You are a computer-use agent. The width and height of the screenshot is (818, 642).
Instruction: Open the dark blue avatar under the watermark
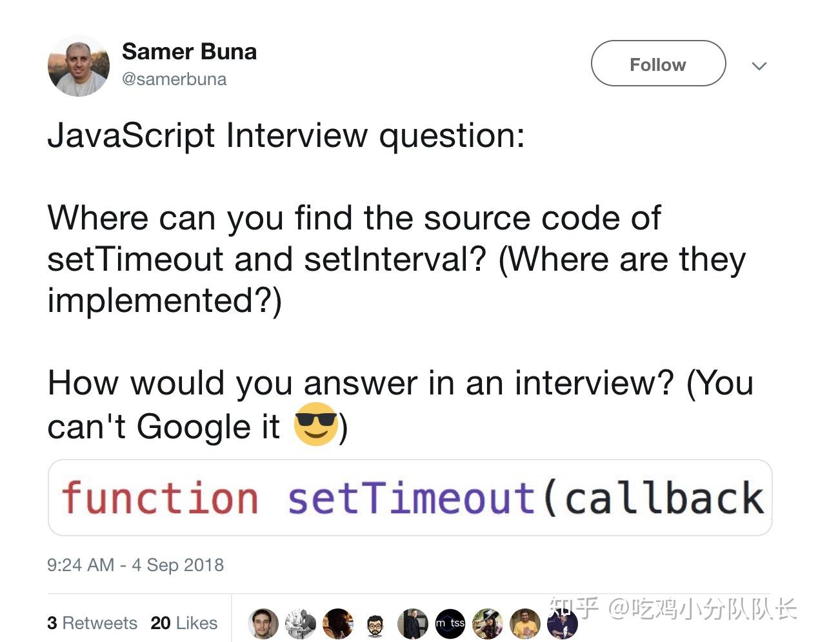(563, 623)
